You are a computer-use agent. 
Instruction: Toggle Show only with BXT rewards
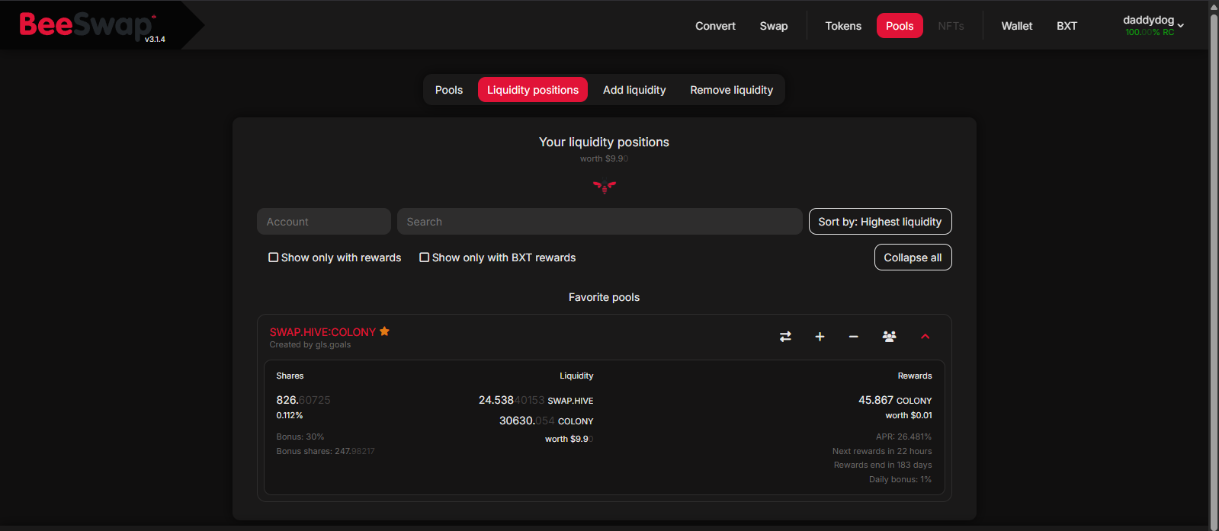click(424, 258)
